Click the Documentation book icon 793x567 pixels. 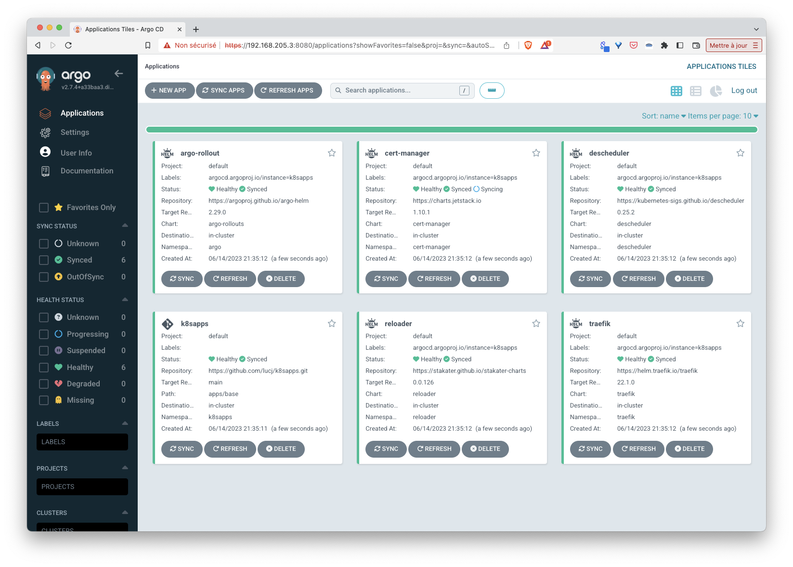[x=45, y=171]
